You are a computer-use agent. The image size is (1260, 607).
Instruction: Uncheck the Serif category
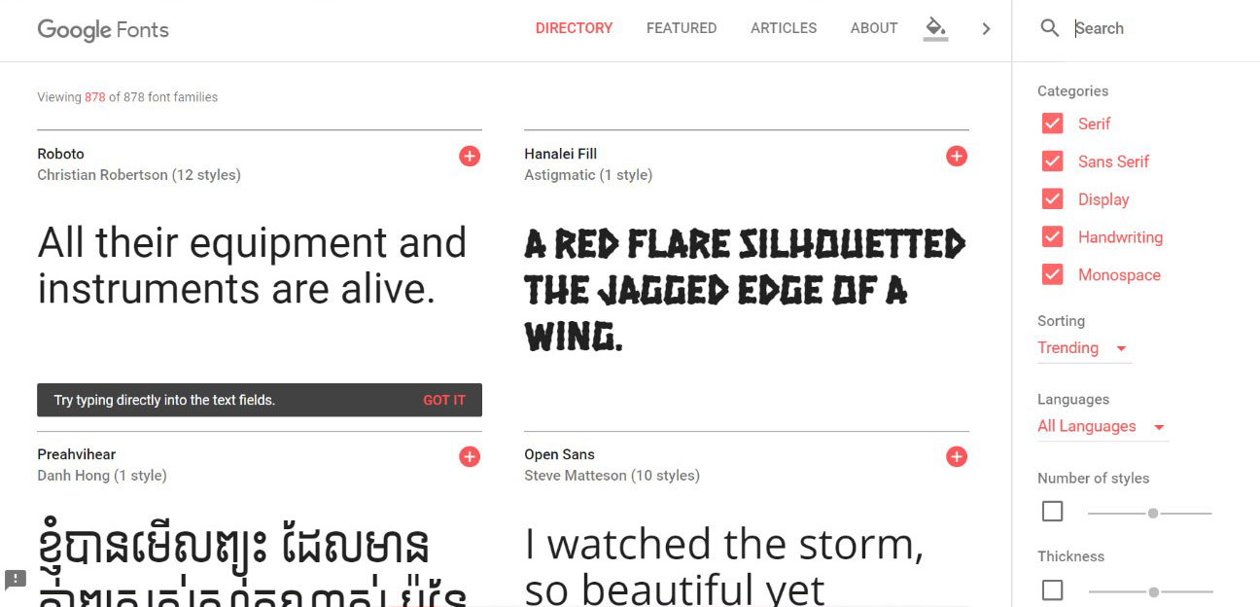tap(1052, 124)
